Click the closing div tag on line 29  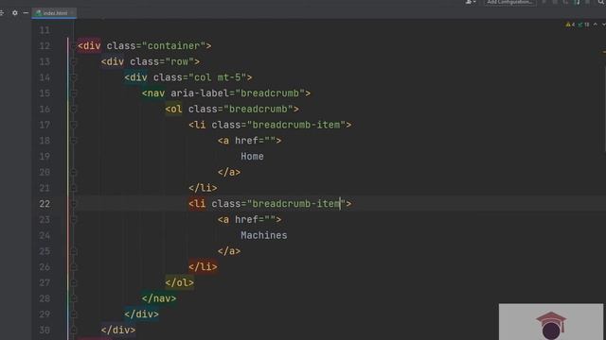pos(141,314)
